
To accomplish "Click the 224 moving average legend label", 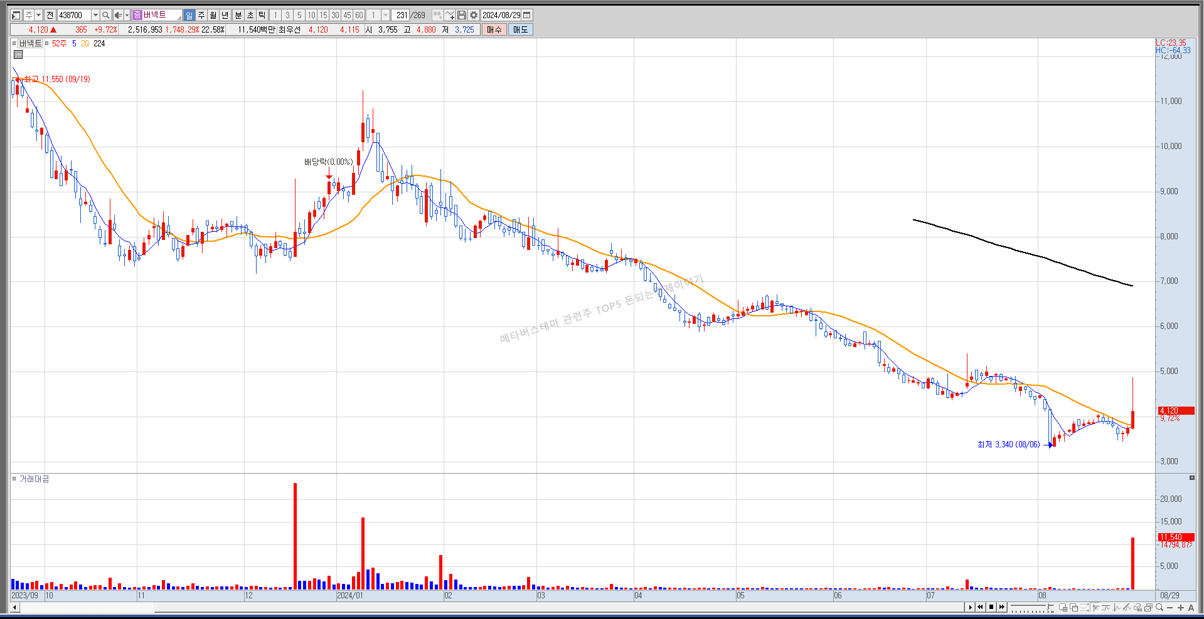I will [99, 43].
